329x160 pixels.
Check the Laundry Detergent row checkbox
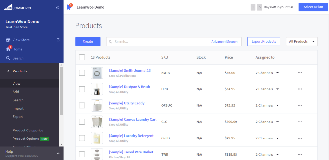point(82,138)
